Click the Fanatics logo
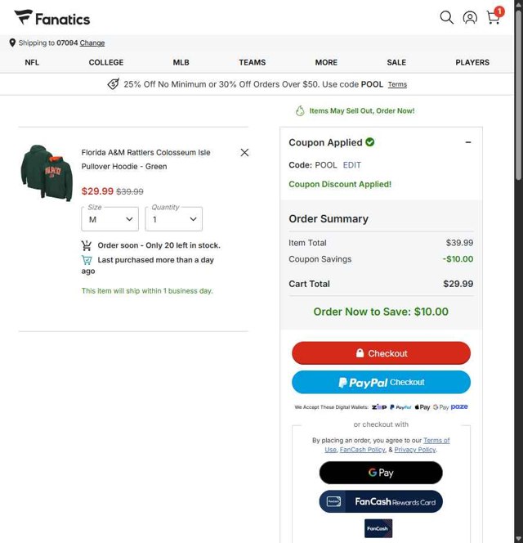The height and width of the screenshot is (543, 523). (52, 18)
